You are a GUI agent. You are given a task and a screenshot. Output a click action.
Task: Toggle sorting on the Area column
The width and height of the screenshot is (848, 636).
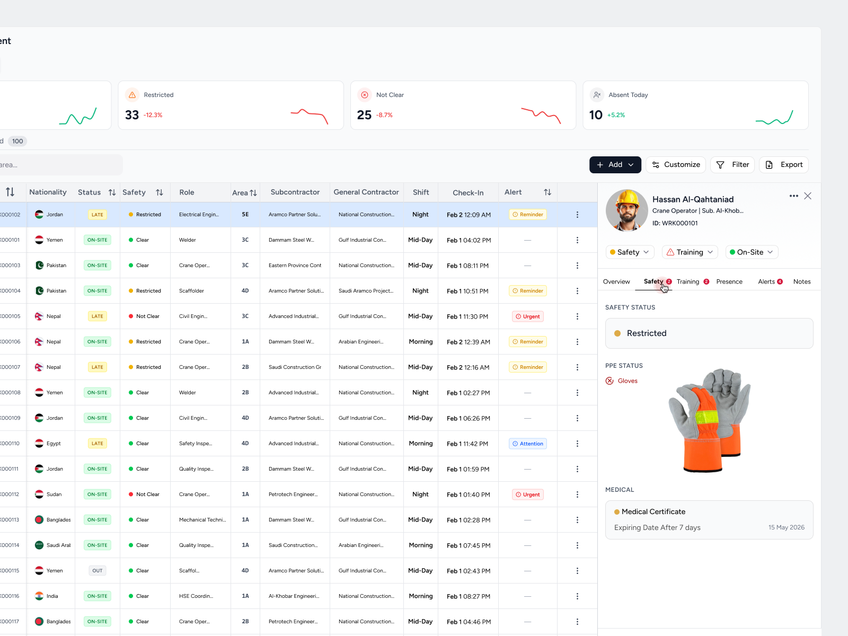coord(253,192)
